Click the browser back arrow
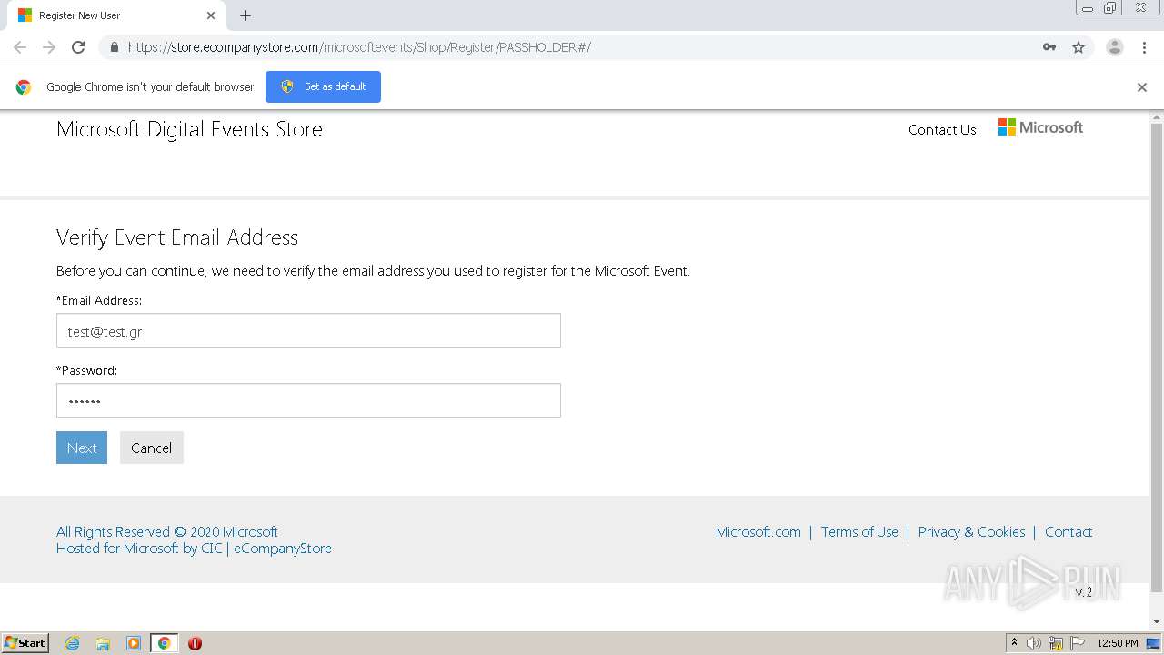This screenshot has height=655, width=1164. coord(20,47)
